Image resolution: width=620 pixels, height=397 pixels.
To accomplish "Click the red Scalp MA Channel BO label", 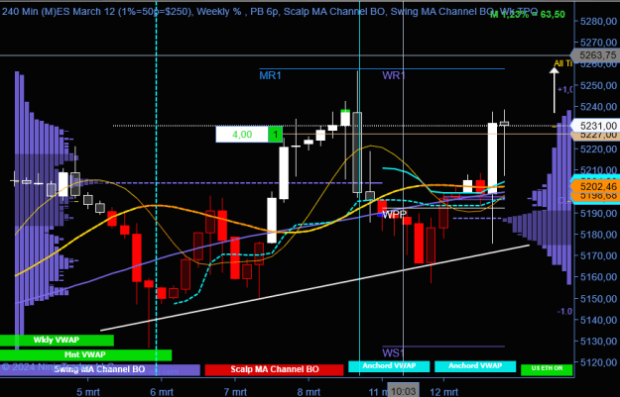I will click(275, 369).
